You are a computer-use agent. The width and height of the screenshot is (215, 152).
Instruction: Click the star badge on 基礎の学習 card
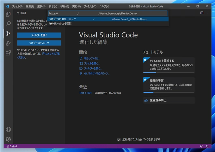(x=145, y=79)
